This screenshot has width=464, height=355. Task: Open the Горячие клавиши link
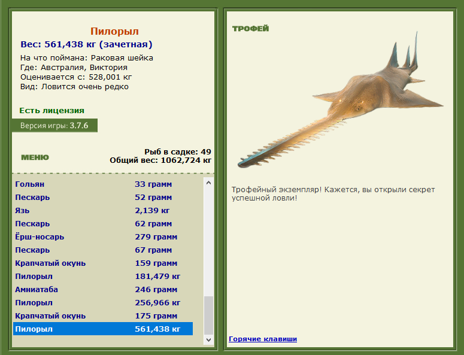263,339
